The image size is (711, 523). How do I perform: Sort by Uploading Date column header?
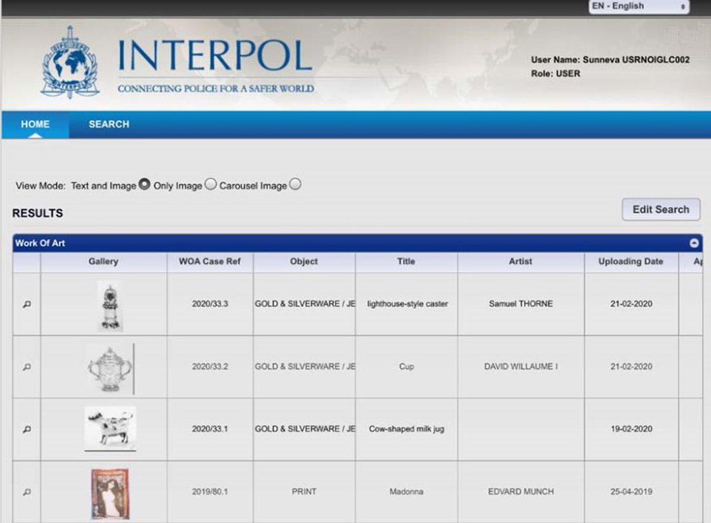click(630, 262)
